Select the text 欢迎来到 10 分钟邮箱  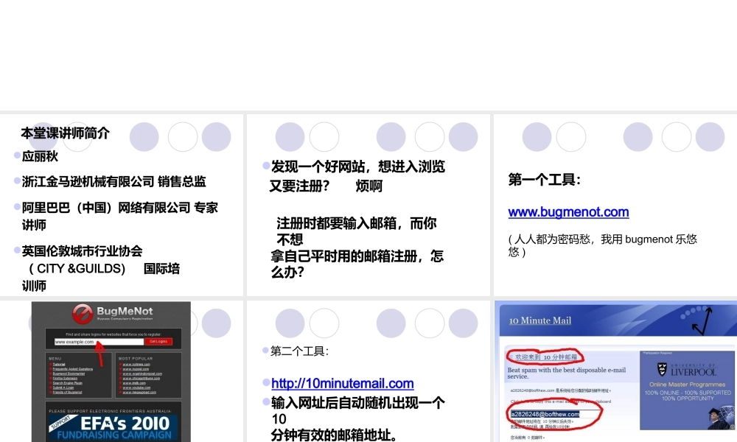pyautogui.click(x=546, y=357)
